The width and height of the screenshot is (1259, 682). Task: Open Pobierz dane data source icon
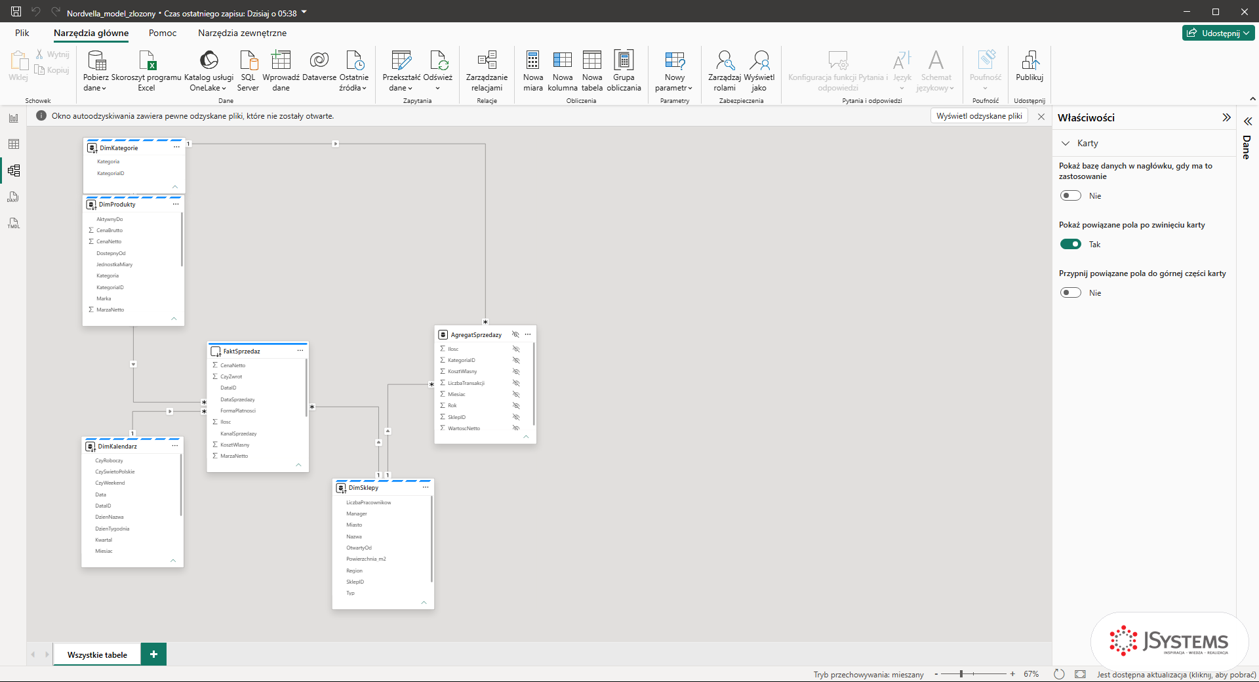(x=96, y=60)
